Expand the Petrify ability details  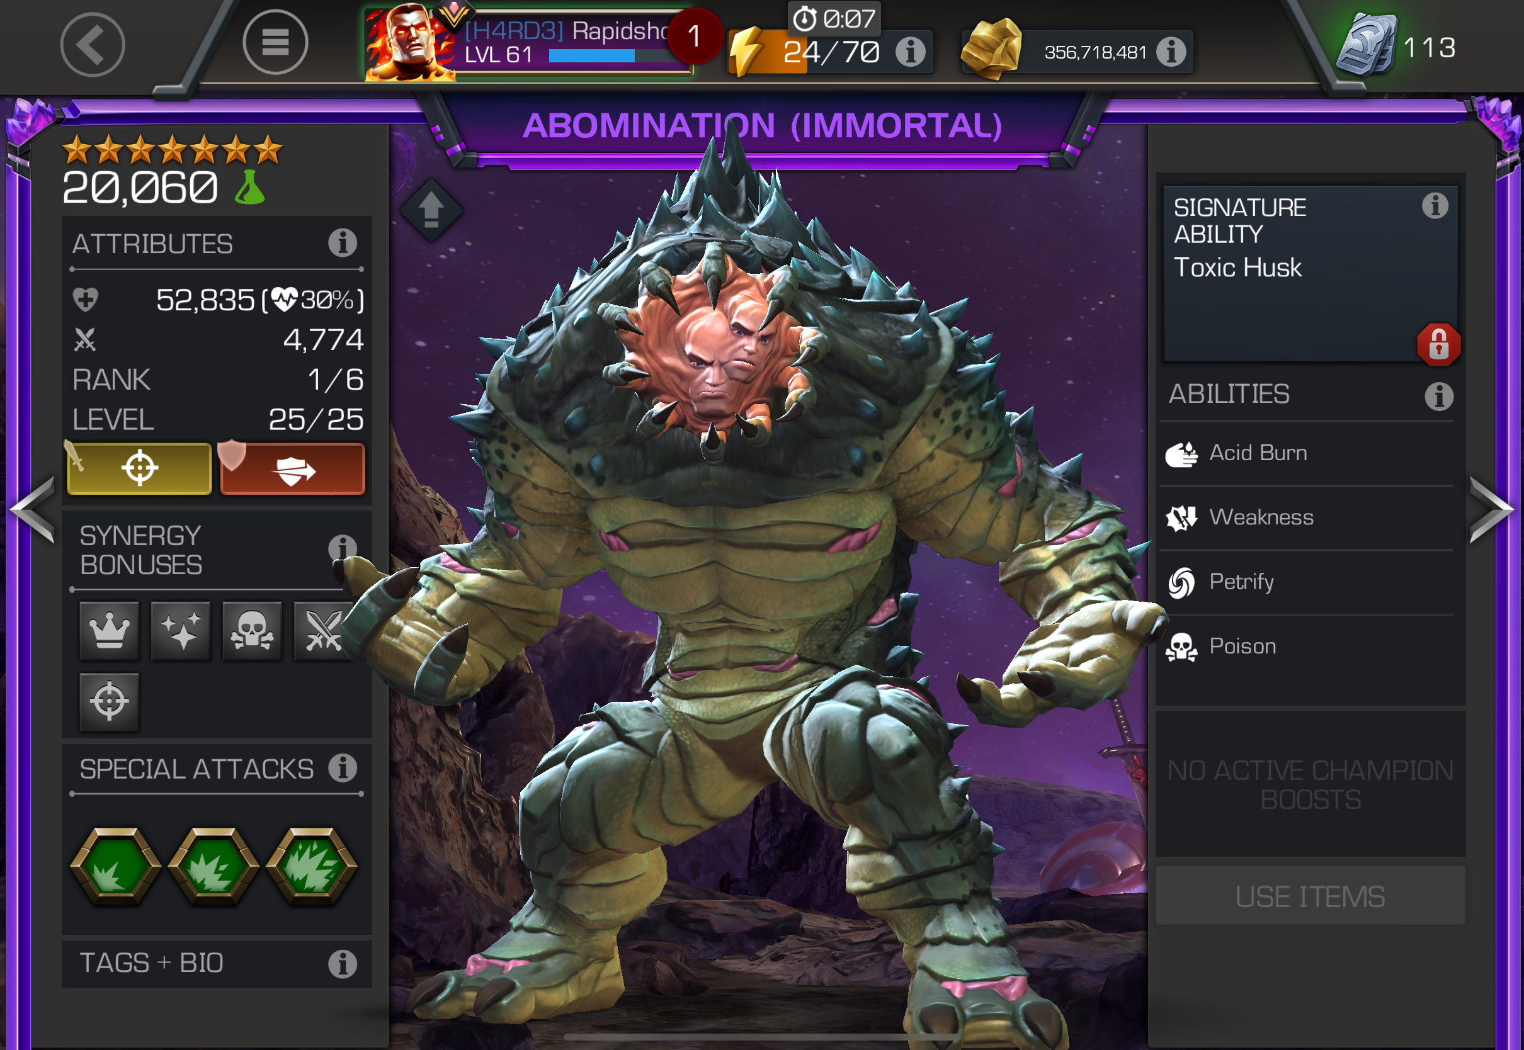pos(1306,582)
